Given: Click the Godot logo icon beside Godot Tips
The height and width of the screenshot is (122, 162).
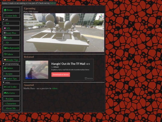Looking at the screenshot, I should click(4, 79).
